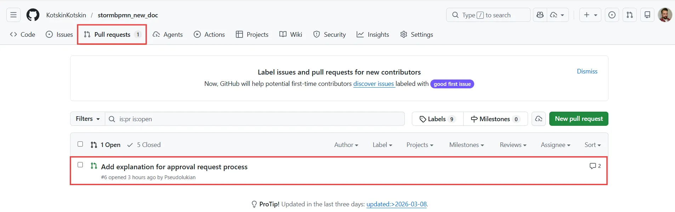The image size is (675, 212).
Task: Open the issues inbox icon in header
Action: [612, 15]
